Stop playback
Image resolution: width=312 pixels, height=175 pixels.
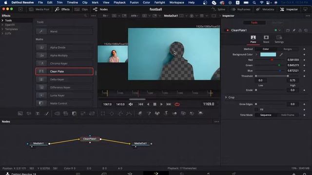pyautogui.click(x=155, y=104)
